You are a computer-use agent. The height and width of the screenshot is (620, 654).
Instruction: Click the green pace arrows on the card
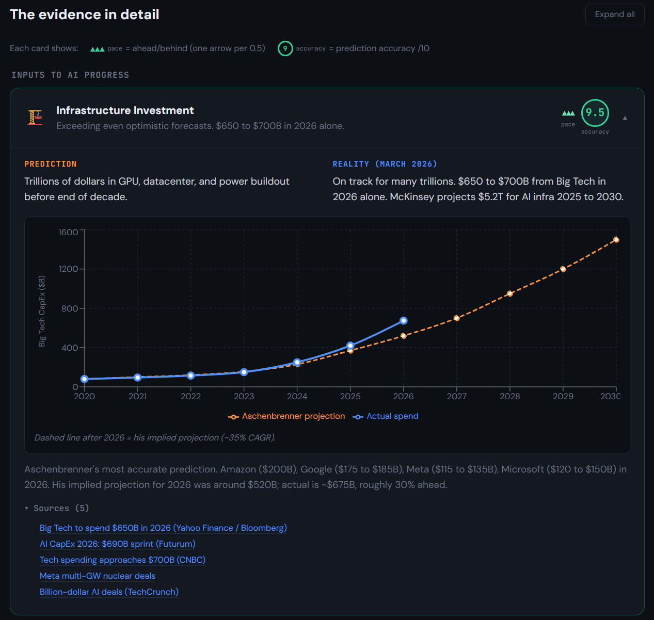coord(568,113)
